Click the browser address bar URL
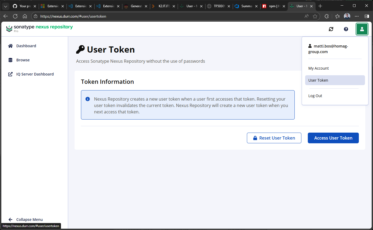 click(x=73, y=16)
